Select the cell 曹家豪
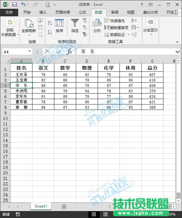The image size is (182, 218). (x=21, y=102)
